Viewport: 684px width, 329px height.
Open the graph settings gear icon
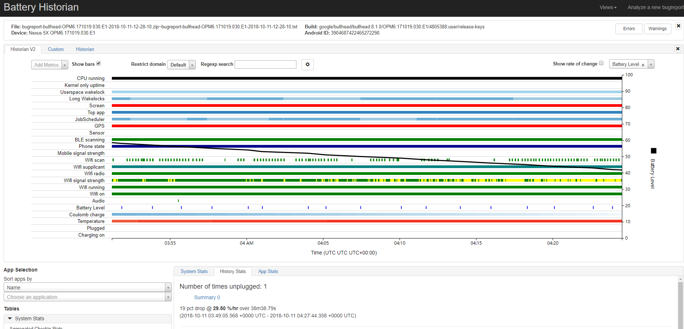click(307, 64)
